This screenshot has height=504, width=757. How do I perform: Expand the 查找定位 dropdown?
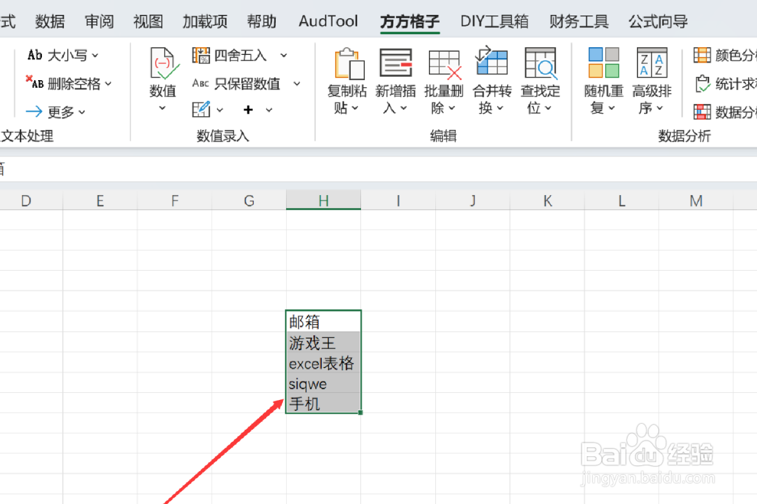pos(548,108)
